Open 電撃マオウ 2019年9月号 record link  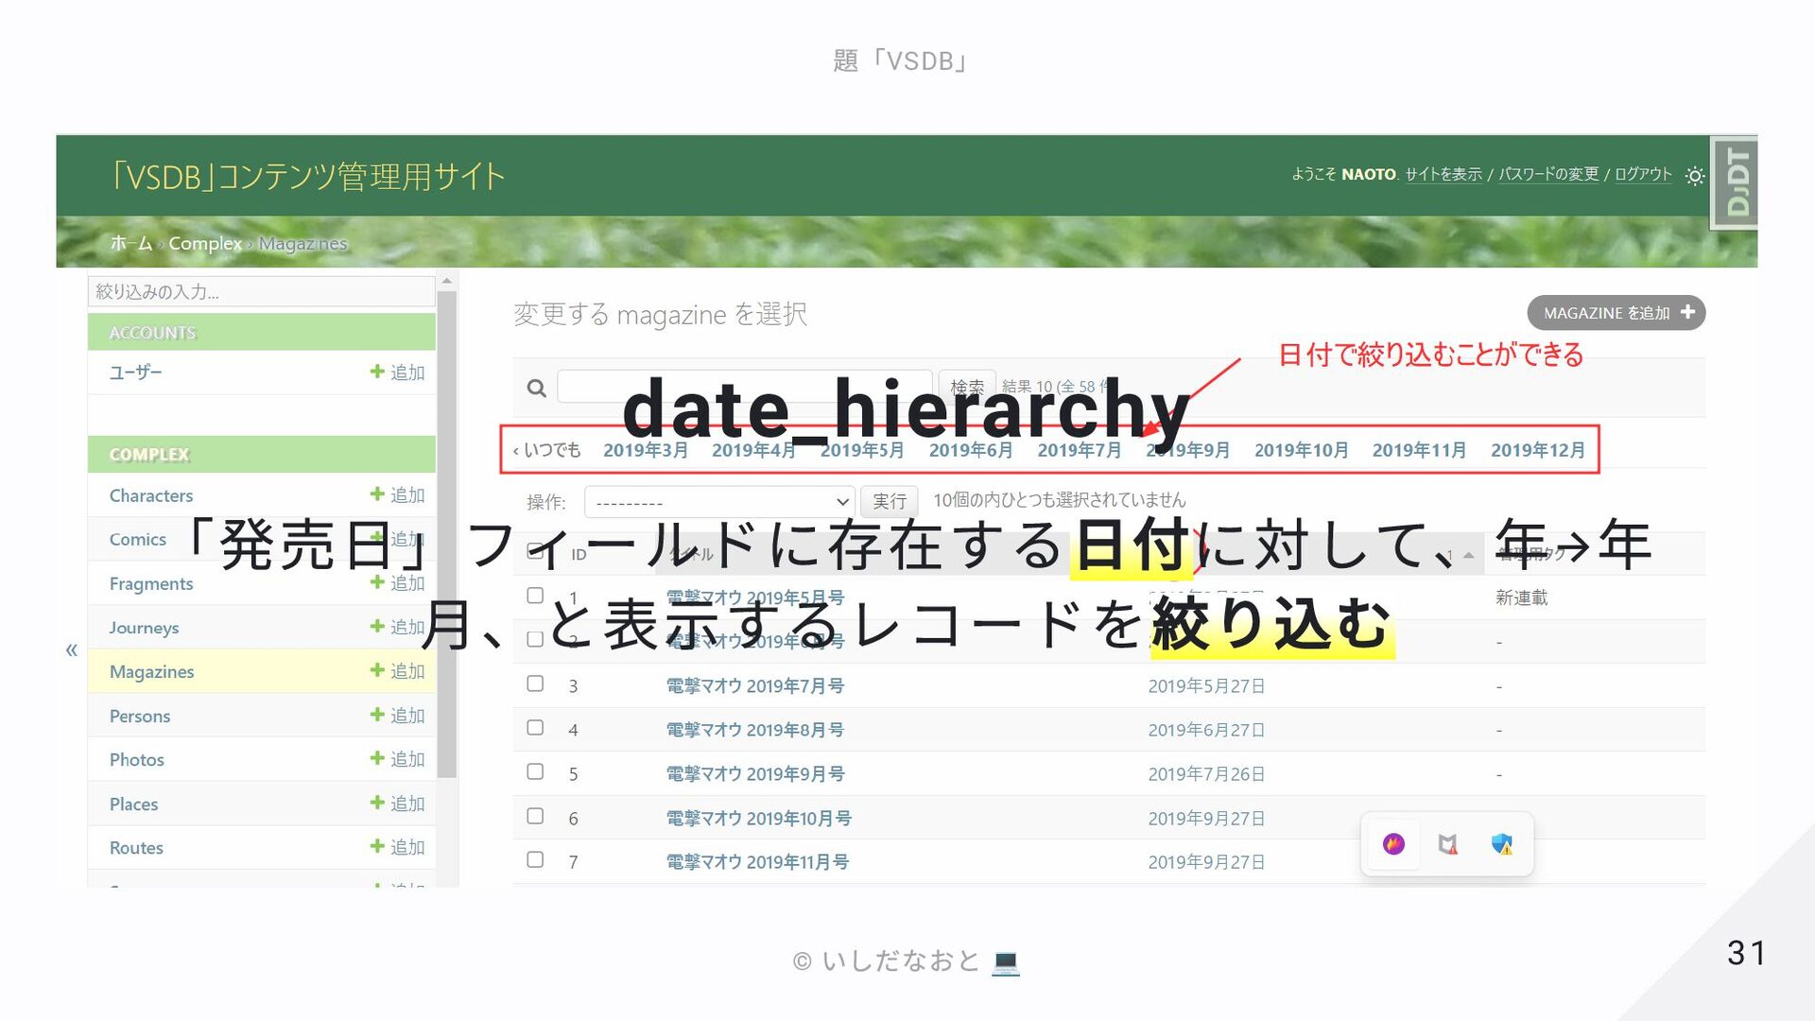pyautogui.click(x=754, y=773)
